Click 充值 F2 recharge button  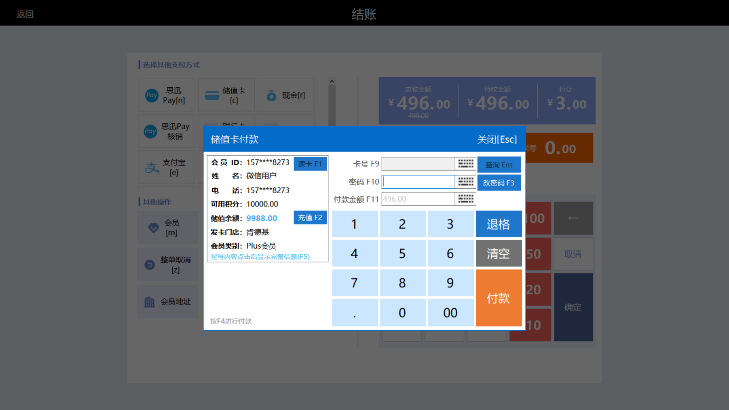(310, 218)
